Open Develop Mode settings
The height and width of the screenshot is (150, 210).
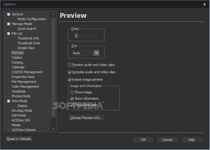pyautogui.click(x=22, y=111)
